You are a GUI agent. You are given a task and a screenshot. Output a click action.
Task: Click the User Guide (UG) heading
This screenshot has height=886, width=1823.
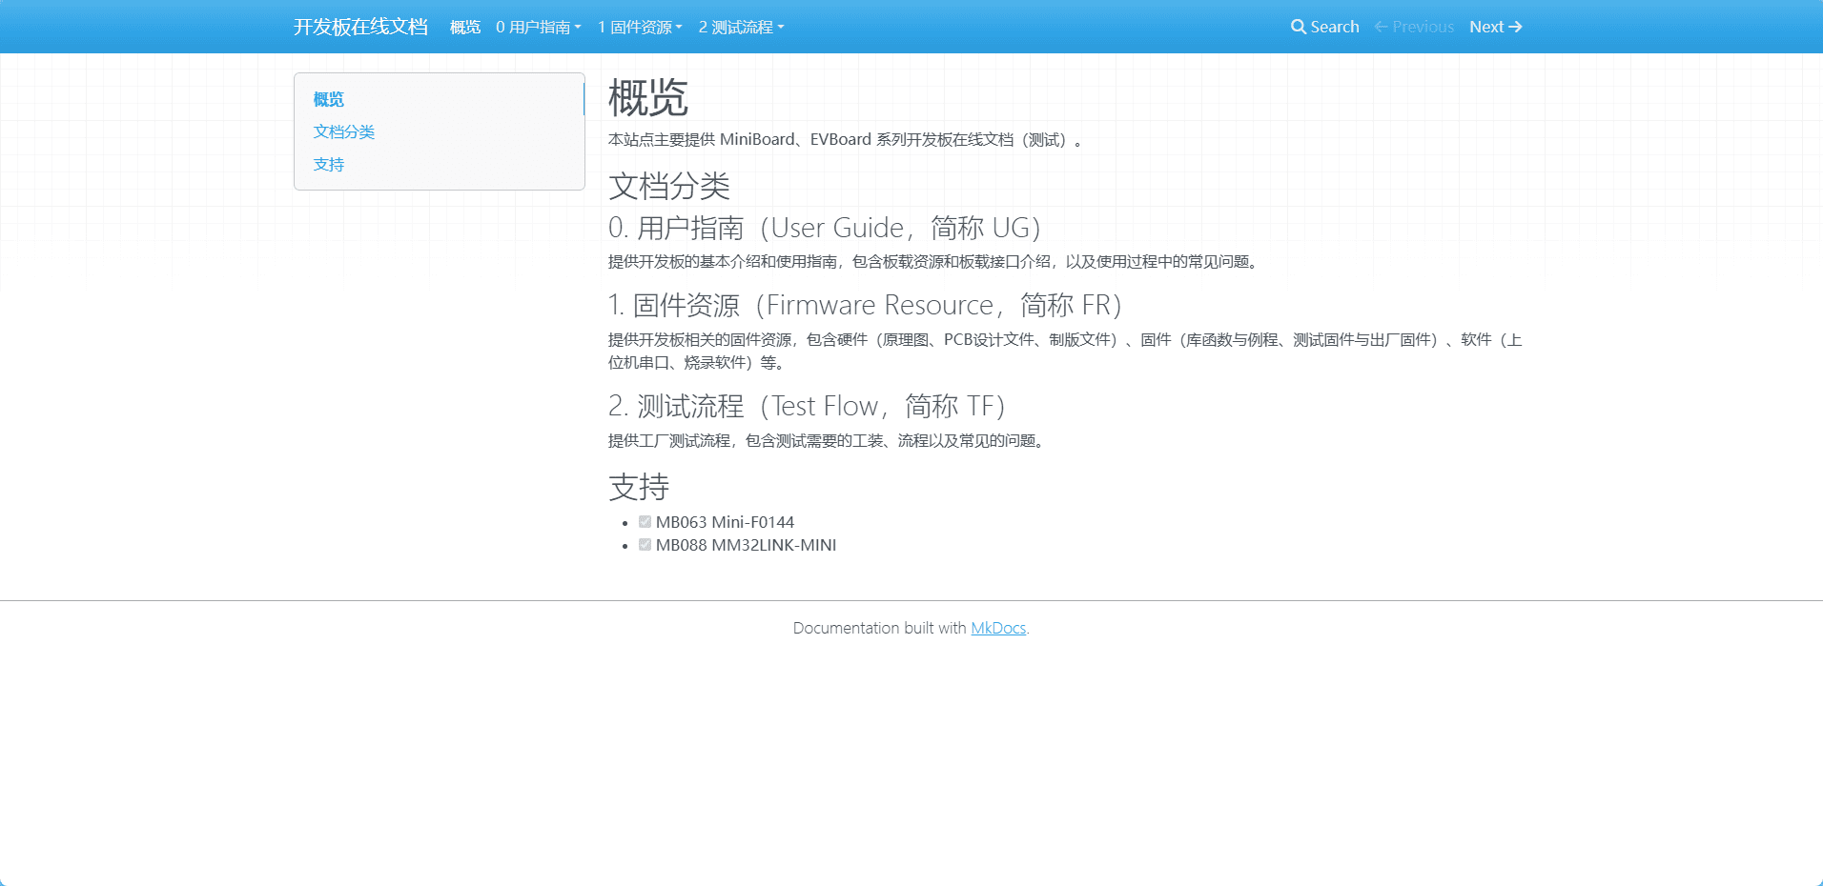(825, 228)
